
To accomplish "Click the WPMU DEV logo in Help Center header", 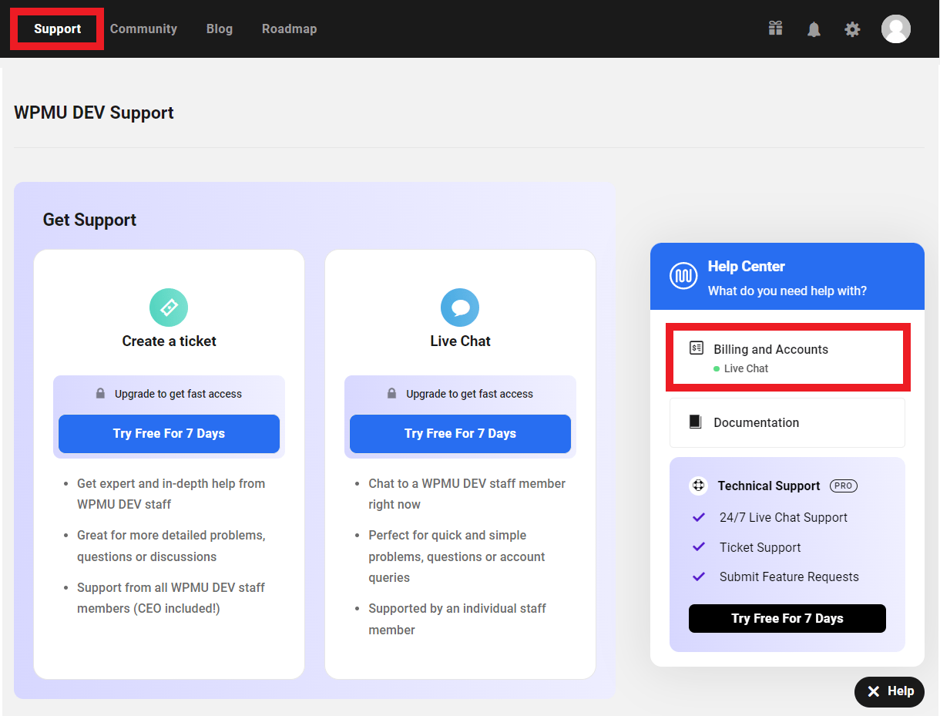I will [683, 275].
